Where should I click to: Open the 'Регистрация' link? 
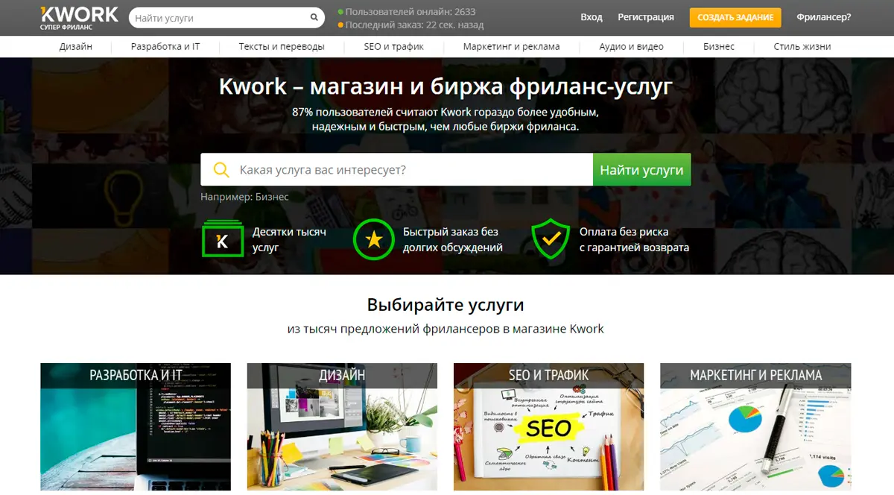pos(646,17)
